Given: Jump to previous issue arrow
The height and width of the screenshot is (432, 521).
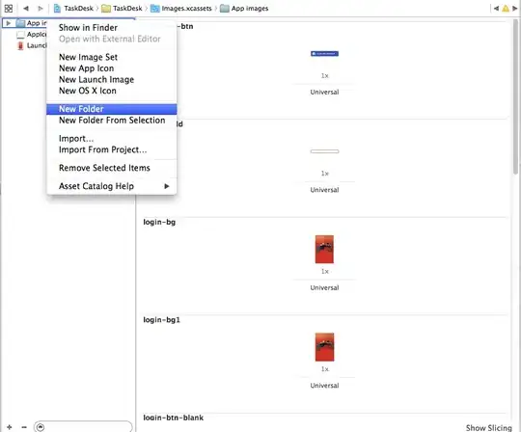Looking at the screenshot, I should pos(496,9).
